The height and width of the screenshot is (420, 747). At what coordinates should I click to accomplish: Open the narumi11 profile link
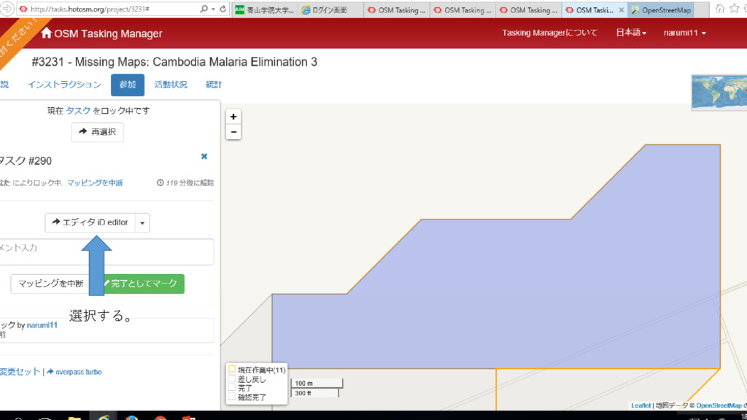pos(42,325)
